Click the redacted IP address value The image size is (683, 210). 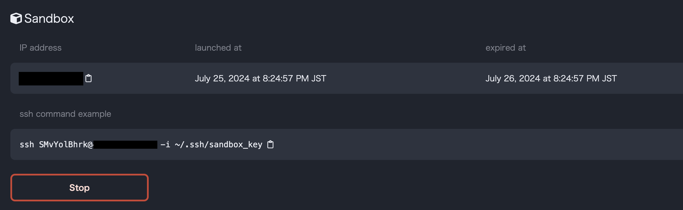pos(51,79)
